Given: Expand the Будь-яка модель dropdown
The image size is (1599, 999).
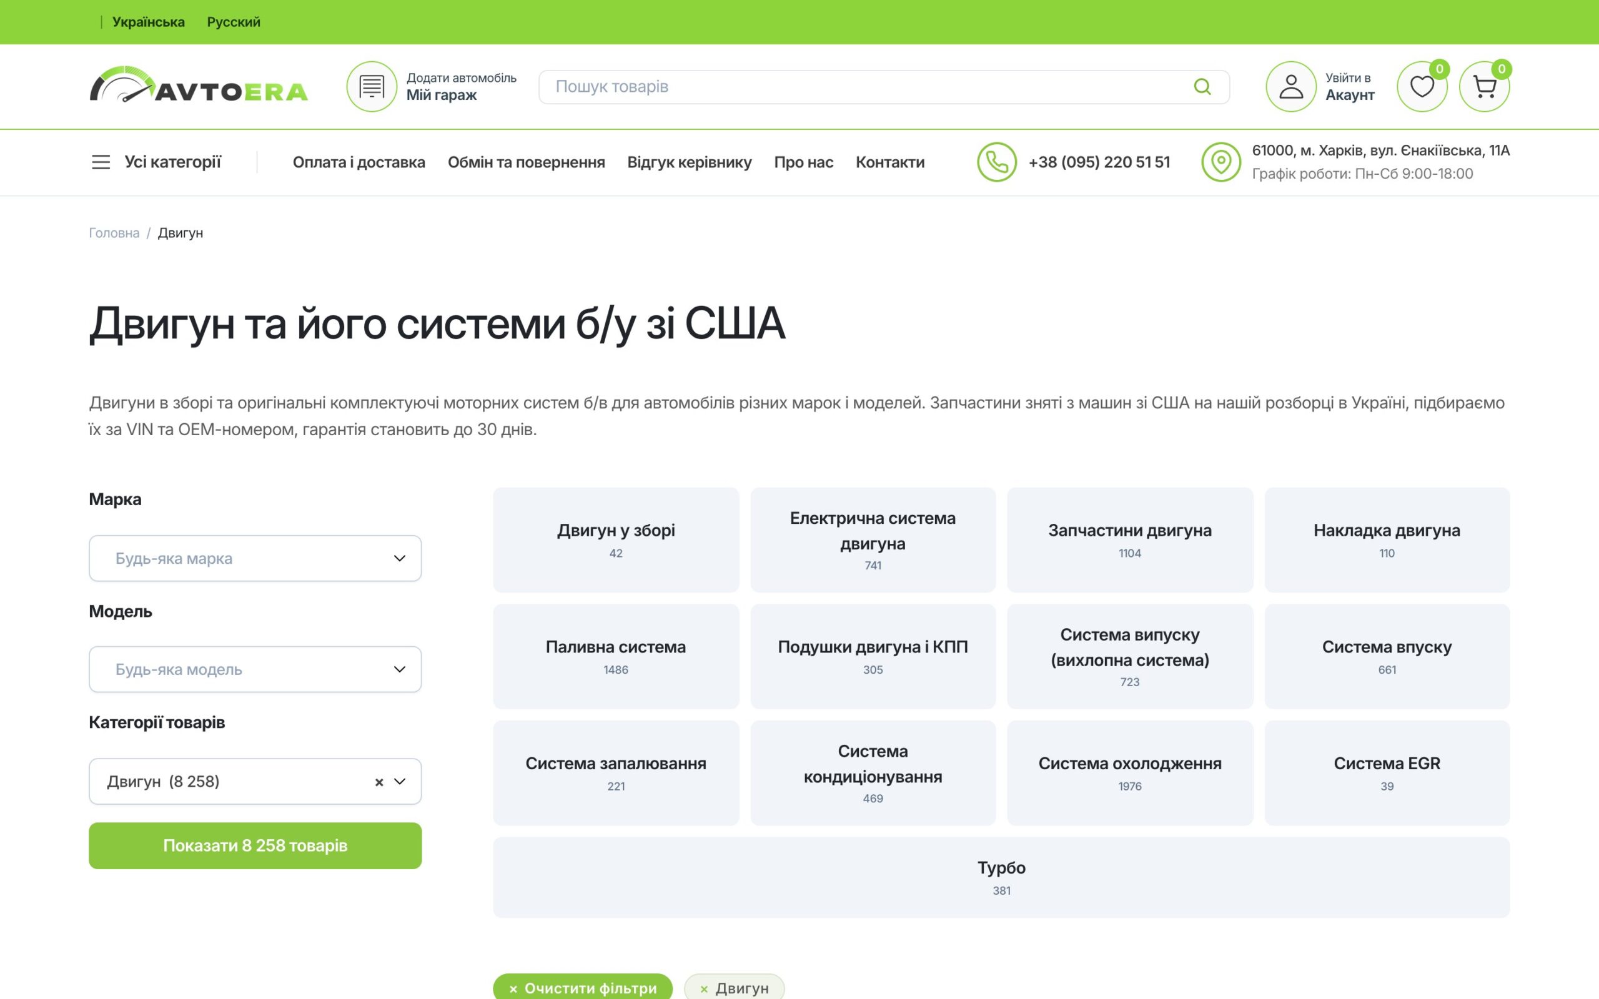Looking at the screenshot, I should point(255,669).
